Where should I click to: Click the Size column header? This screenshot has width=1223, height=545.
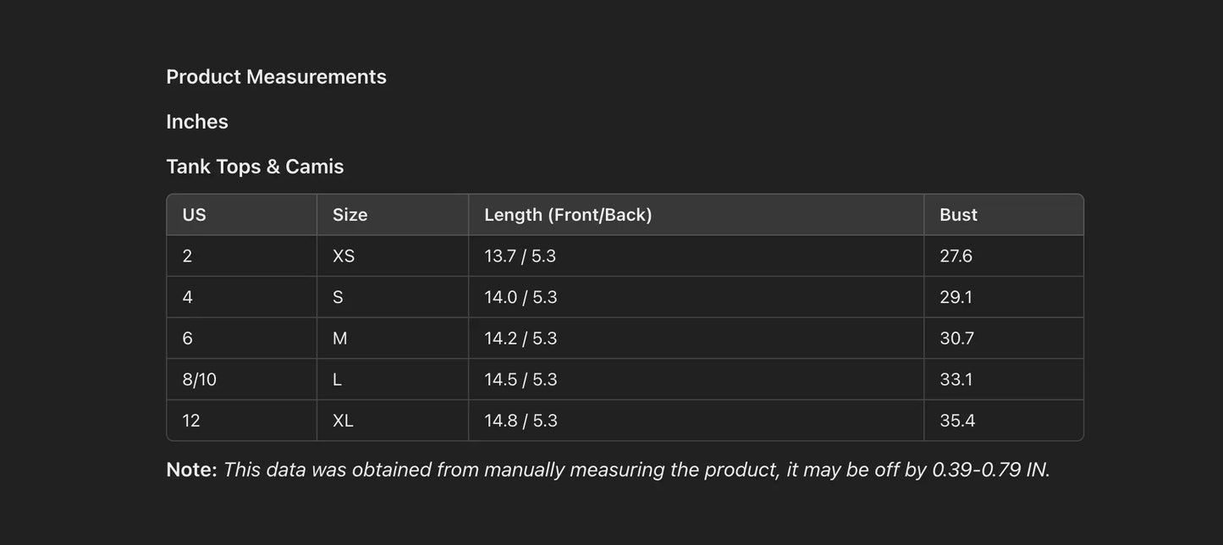[x=350, y=215]
